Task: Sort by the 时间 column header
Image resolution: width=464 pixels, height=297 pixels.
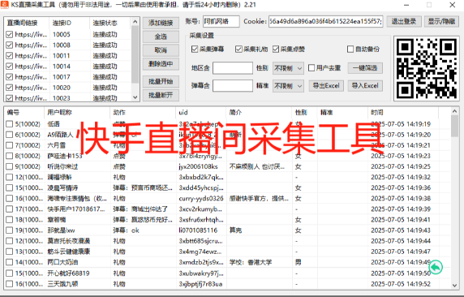Action: point(403,113)
